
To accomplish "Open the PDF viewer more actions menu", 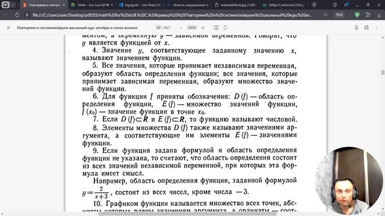I will pyautogui.click(x=377, y=28).
